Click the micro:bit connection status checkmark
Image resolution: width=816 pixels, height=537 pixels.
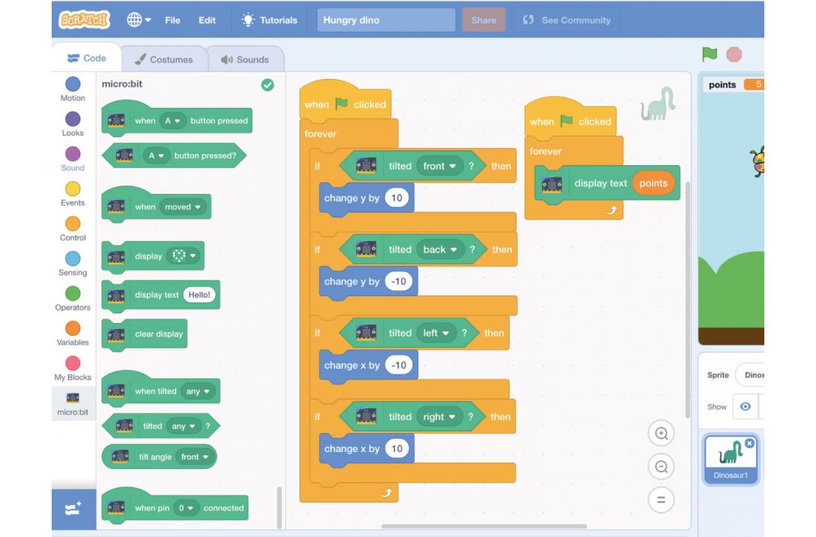pyautogui.click(x=268, y=85)
